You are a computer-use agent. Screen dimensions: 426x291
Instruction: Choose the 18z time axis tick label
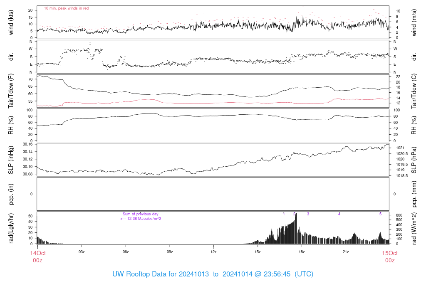pyautogui.click(x=302, y=252)
